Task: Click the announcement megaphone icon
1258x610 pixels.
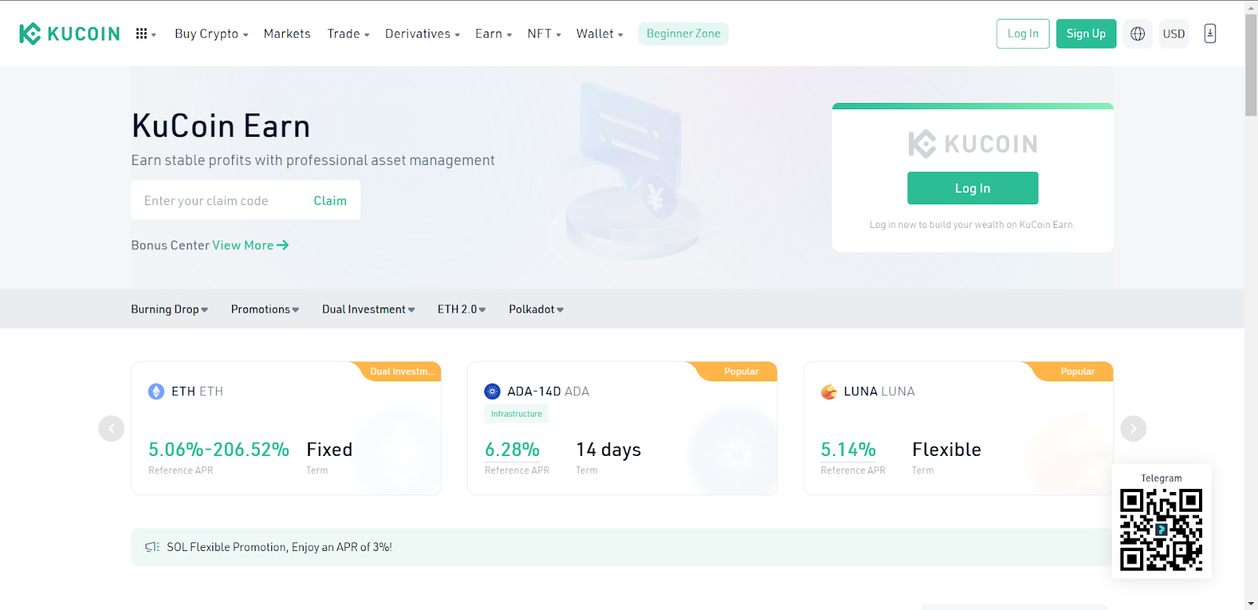Action: pos(153,547)
